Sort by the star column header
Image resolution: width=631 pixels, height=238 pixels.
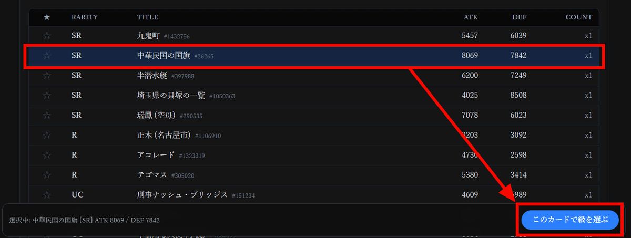coord(47,17)
